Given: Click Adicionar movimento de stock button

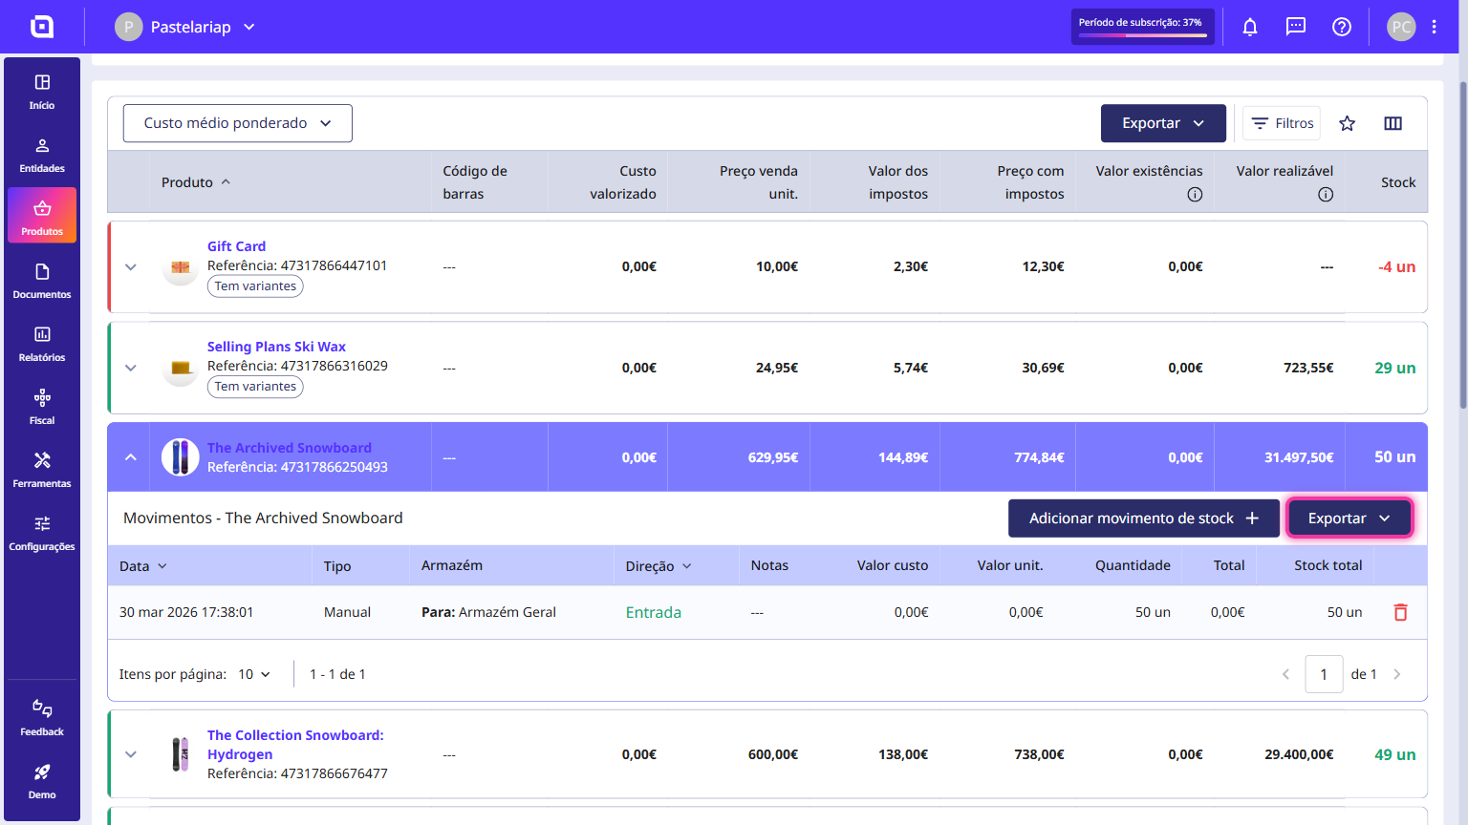Looking at the screenshot, I should (1144, 518).
